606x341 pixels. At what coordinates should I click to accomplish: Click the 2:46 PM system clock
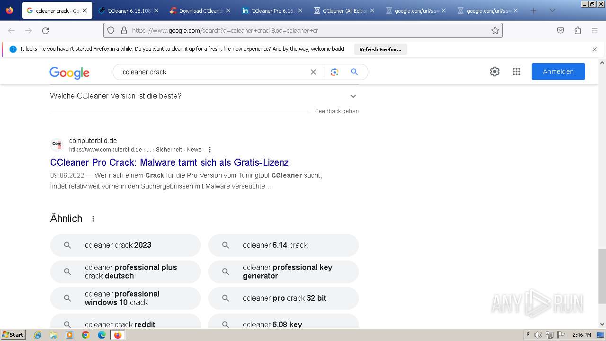[581, 335]
